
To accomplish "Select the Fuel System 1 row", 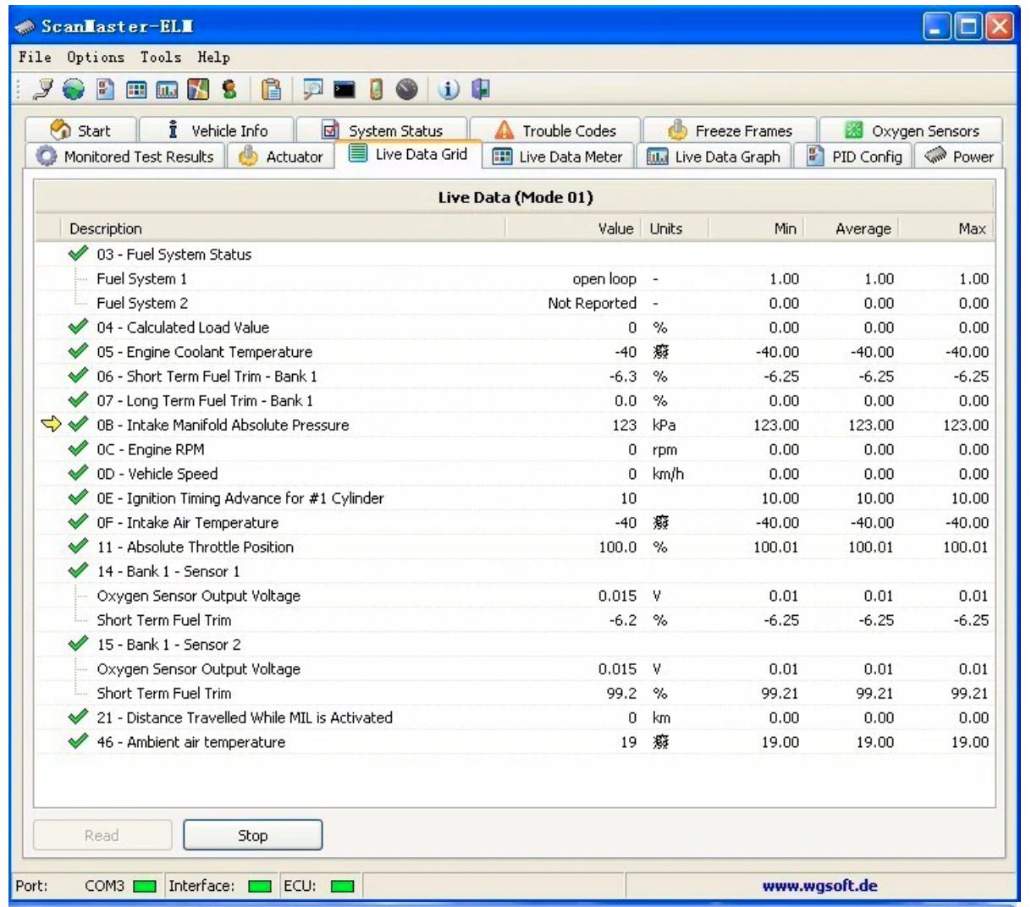I will click(515, 278).
